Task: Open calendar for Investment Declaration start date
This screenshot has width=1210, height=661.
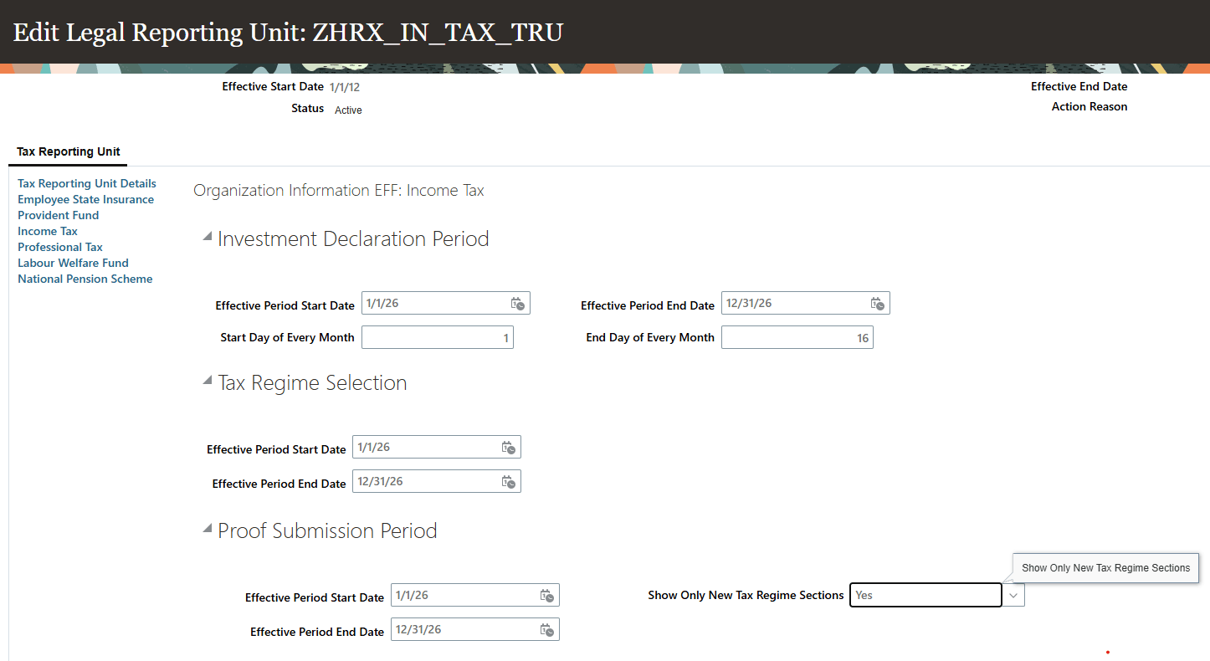Action: pyautogui.click(x=518, y=304)
